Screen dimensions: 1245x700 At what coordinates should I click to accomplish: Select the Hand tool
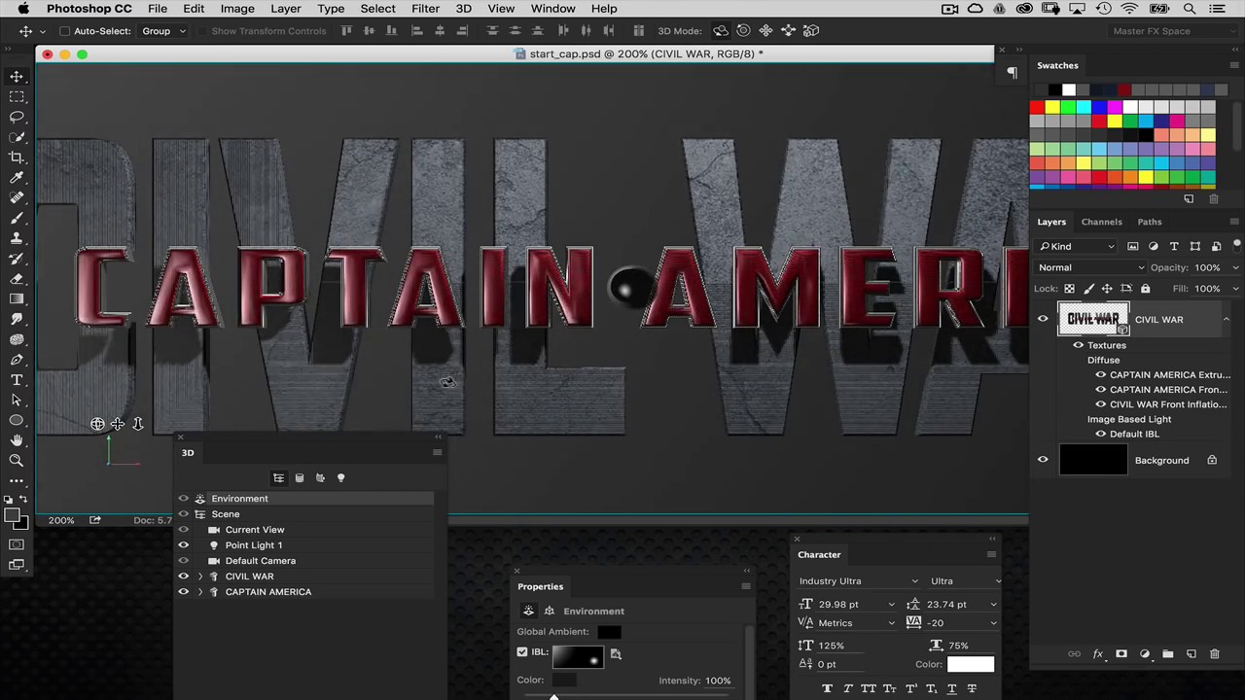[17, 441]
